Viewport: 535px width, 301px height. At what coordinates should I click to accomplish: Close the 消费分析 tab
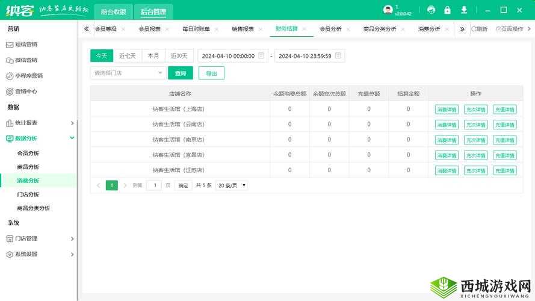[x=447, y=29]
